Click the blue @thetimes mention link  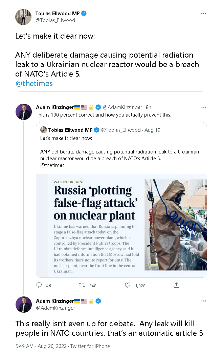click(34, 83)
